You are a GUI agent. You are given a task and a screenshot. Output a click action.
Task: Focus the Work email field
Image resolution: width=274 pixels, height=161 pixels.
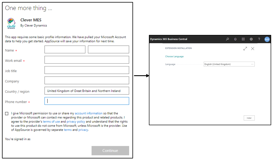(87, 60)
